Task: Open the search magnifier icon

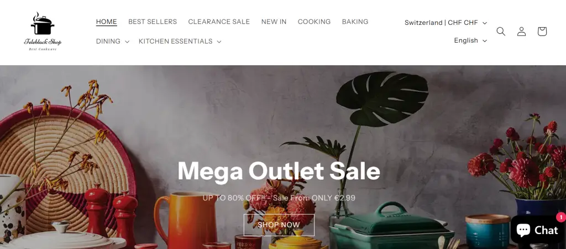Action: (501, 32)
